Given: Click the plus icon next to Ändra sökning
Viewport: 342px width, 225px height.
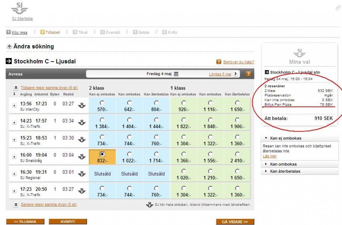Looking at the screenshot, I should (9, 47).
